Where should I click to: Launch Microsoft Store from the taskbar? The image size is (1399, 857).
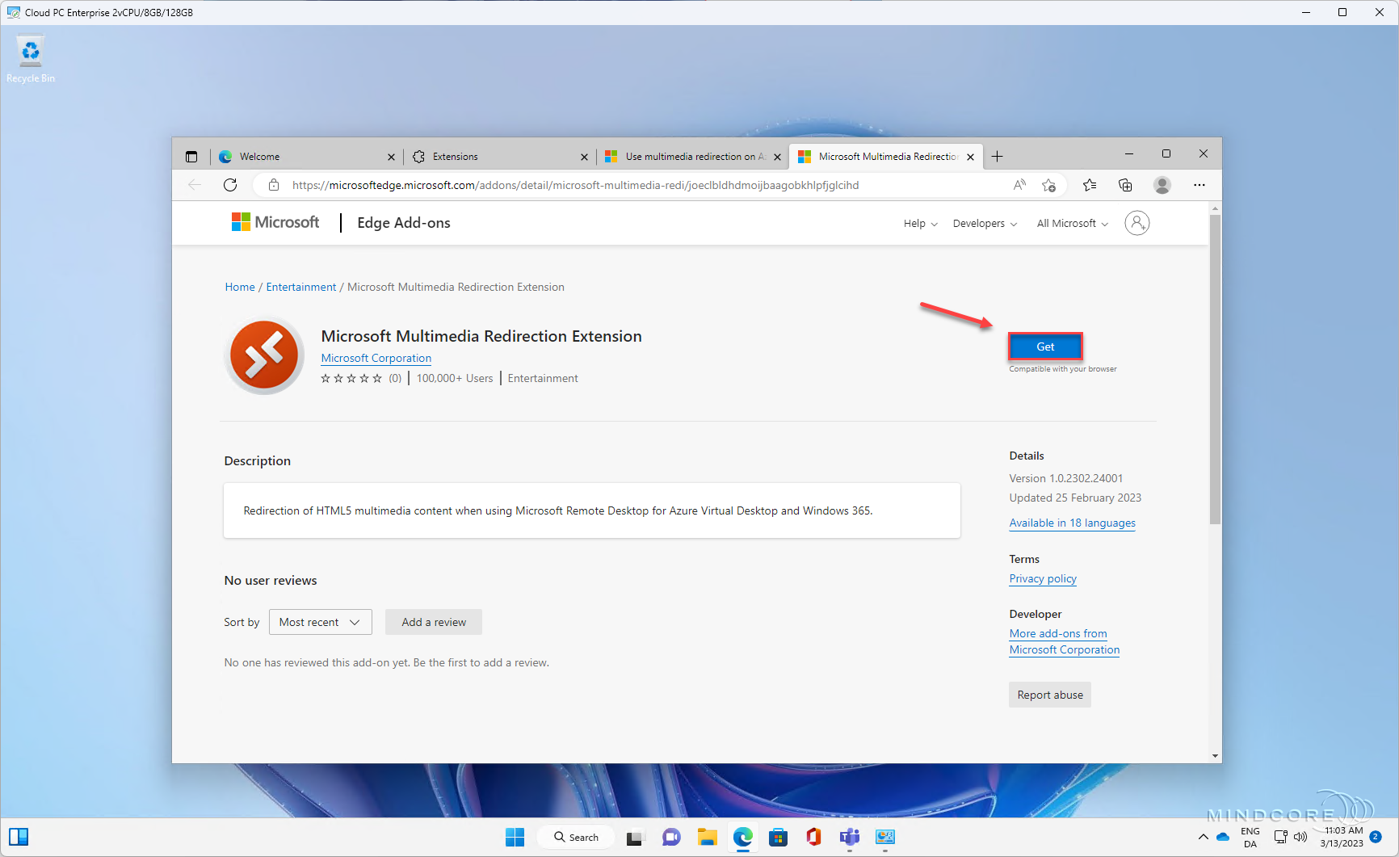tap(778, 837)
